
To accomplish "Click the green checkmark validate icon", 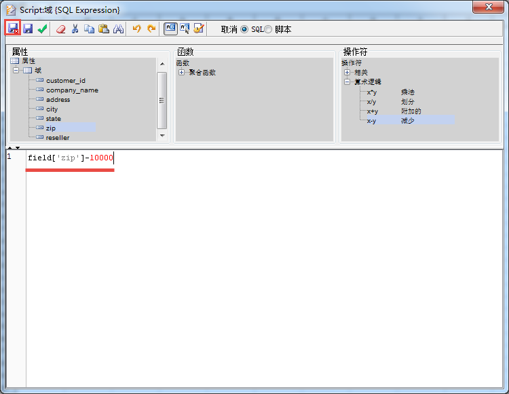I will tap(42, 29).
